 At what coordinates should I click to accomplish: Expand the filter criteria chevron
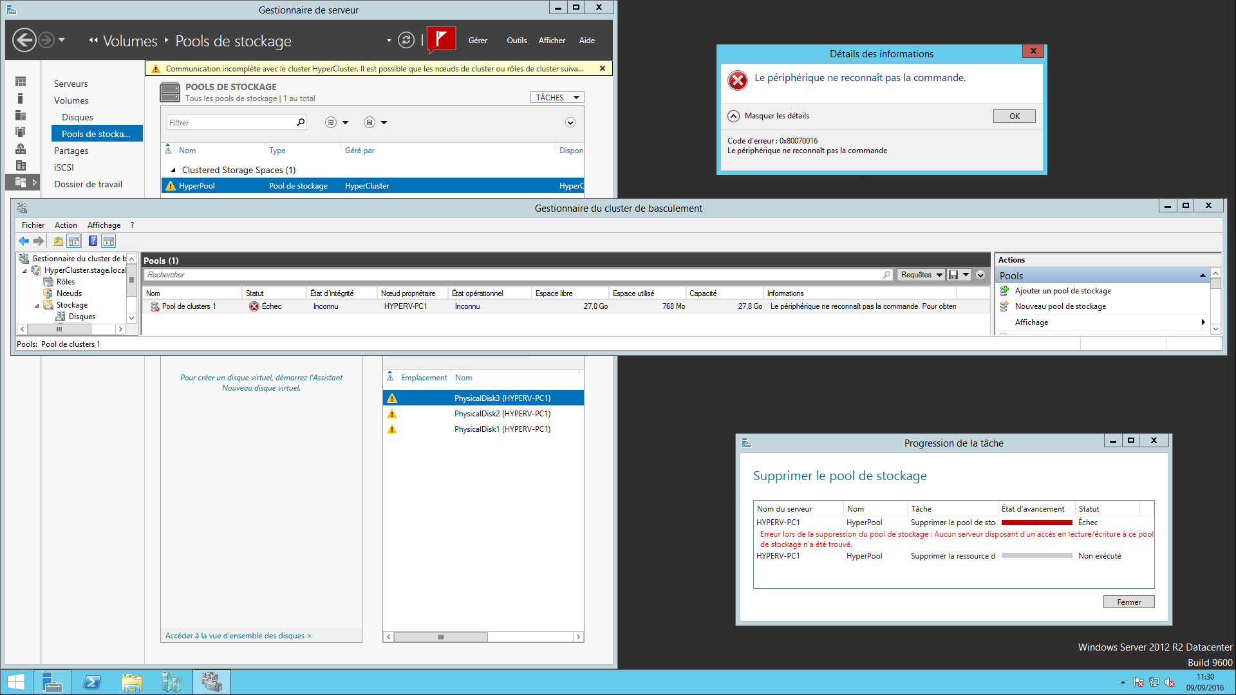point(570,122)
